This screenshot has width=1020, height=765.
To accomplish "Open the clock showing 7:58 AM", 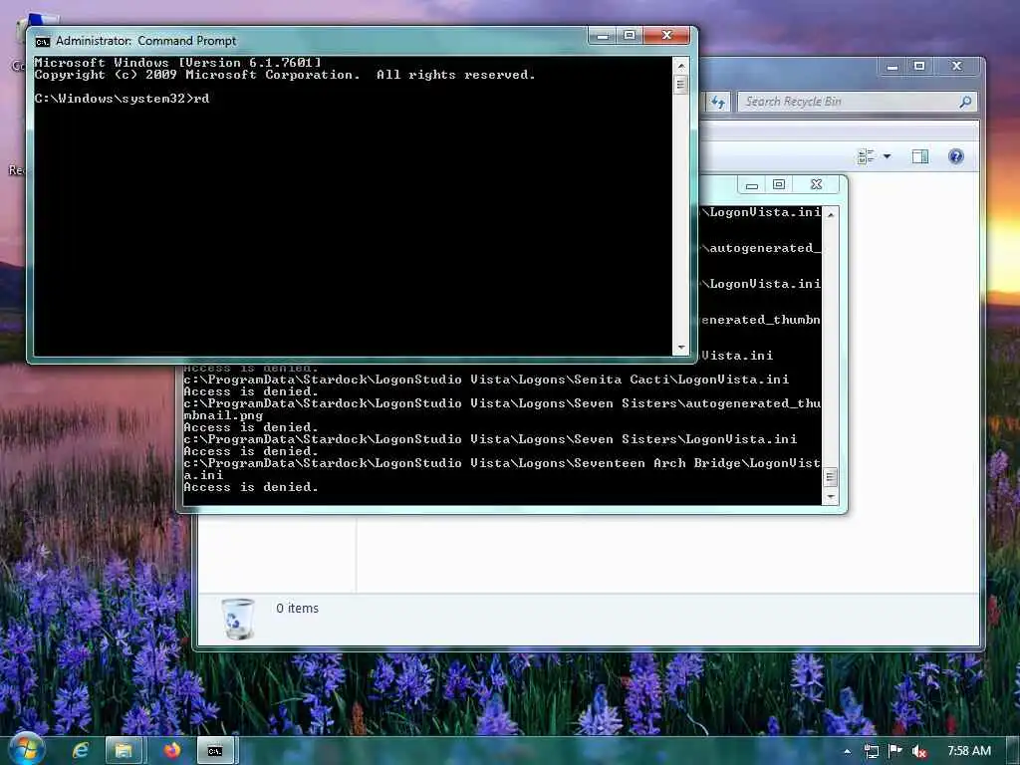I will [969, 751].
